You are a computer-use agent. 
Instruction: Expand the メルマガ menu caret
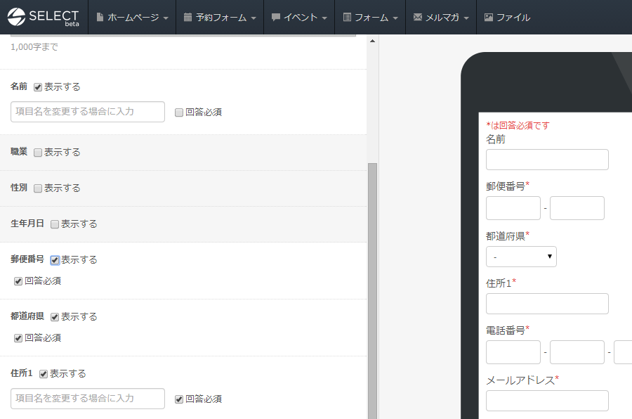click(466, 18)
